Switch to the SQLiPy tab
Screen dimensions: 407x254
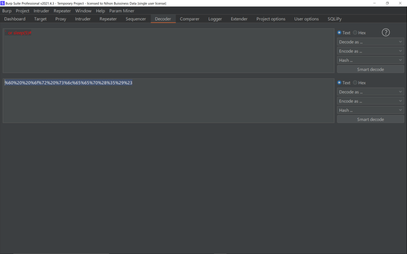click(x=334, y=19)
